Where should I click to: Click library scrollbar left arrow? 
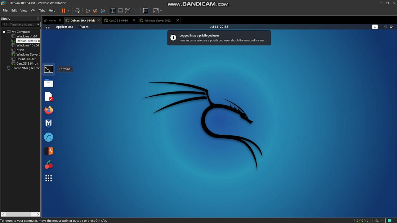(3, 214)
